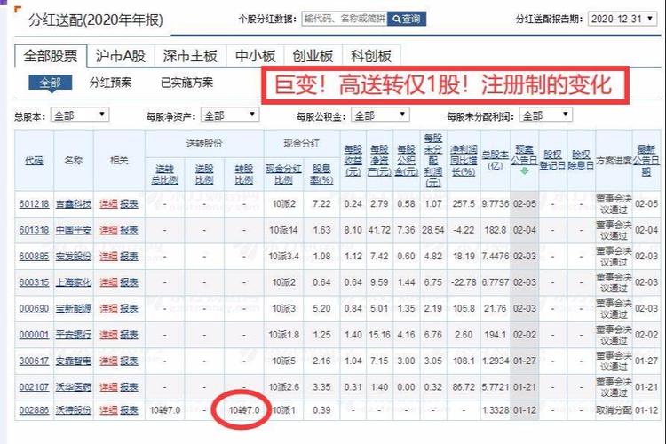Open stock code 600885 link
Viewport: 666px width, 444px height.
[x=34, y=257]
